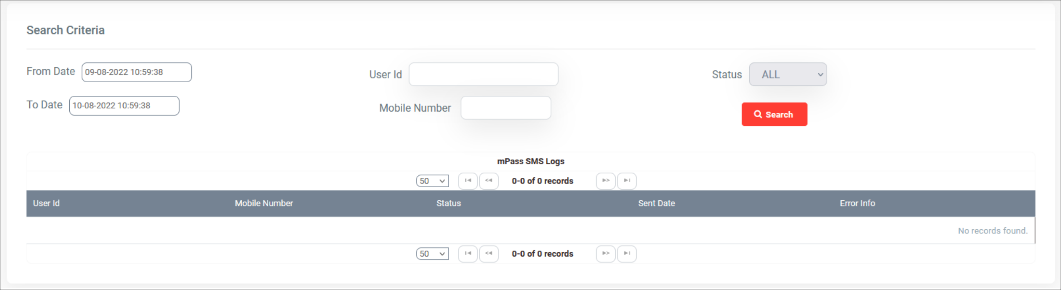Go to previous page in bottom paginator

tap(489, 253)
